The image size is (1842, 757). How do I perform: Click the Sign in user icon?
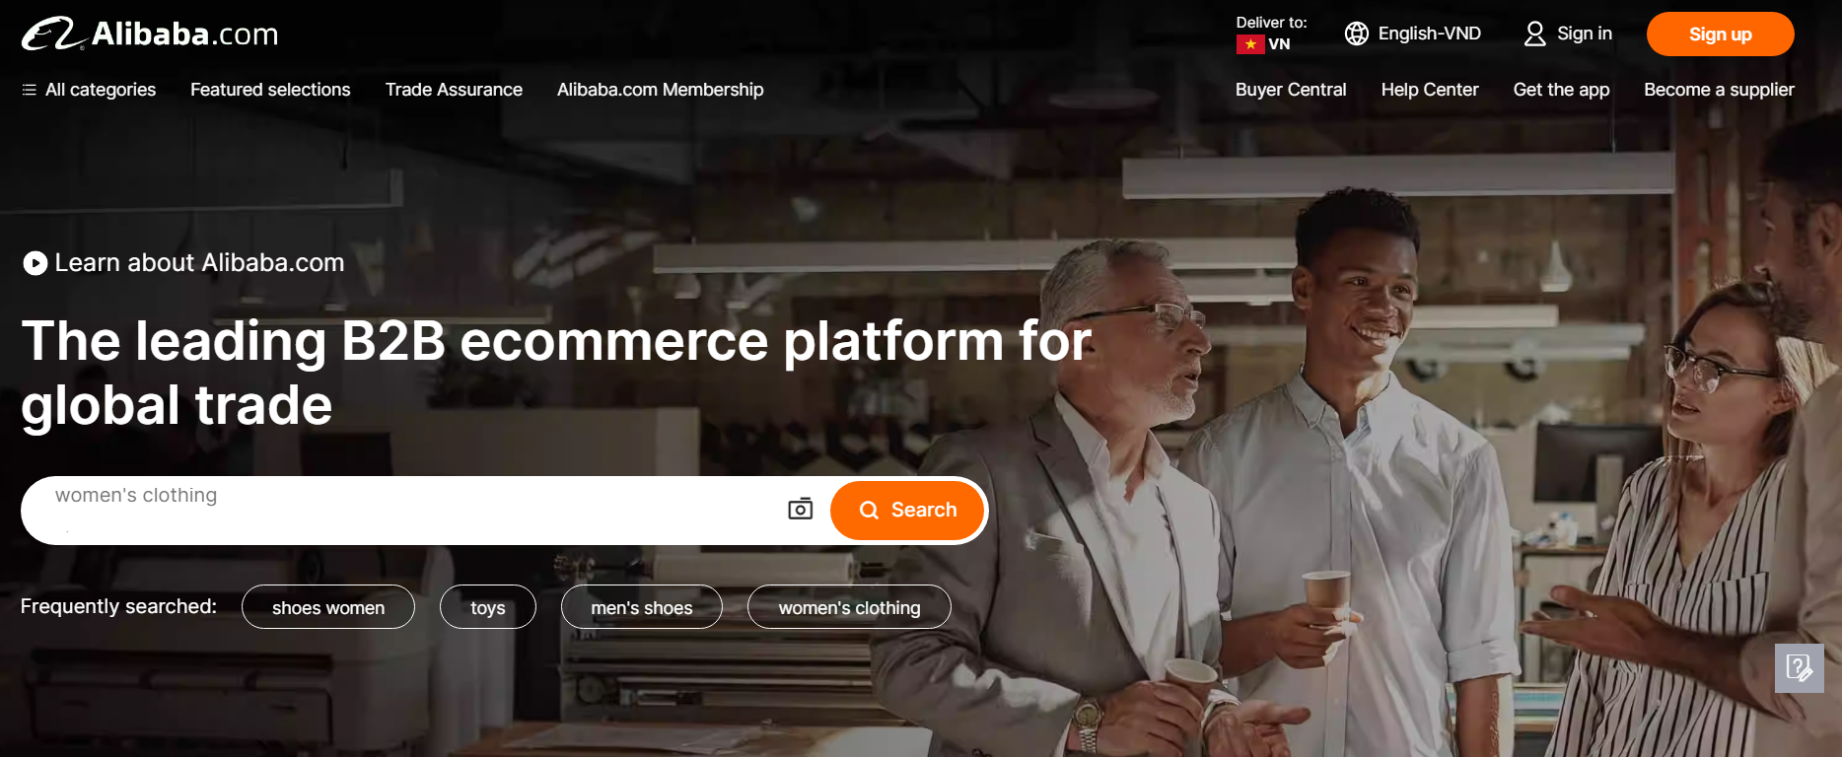coord(1534,34)
